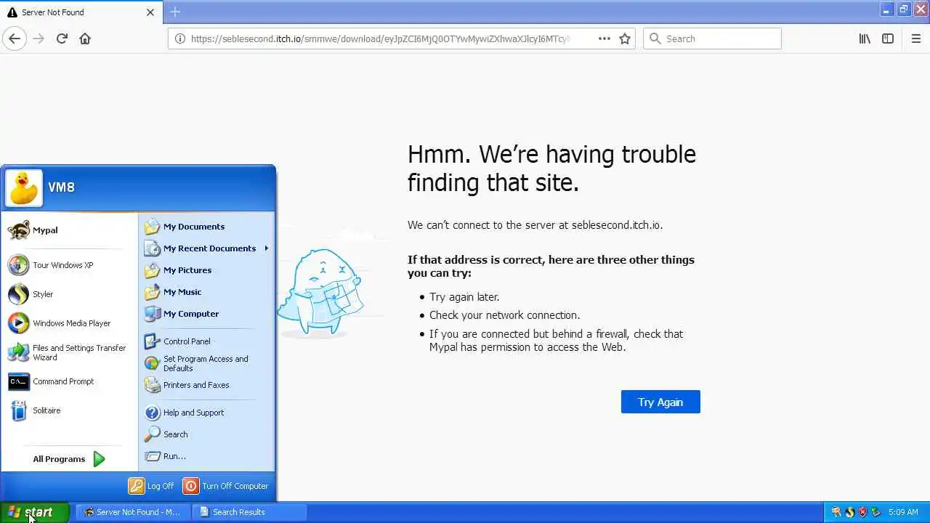The height and width of the screenshot is (523, 930).
Task: Restore down the browser window
Action: [x=903, y=9]
